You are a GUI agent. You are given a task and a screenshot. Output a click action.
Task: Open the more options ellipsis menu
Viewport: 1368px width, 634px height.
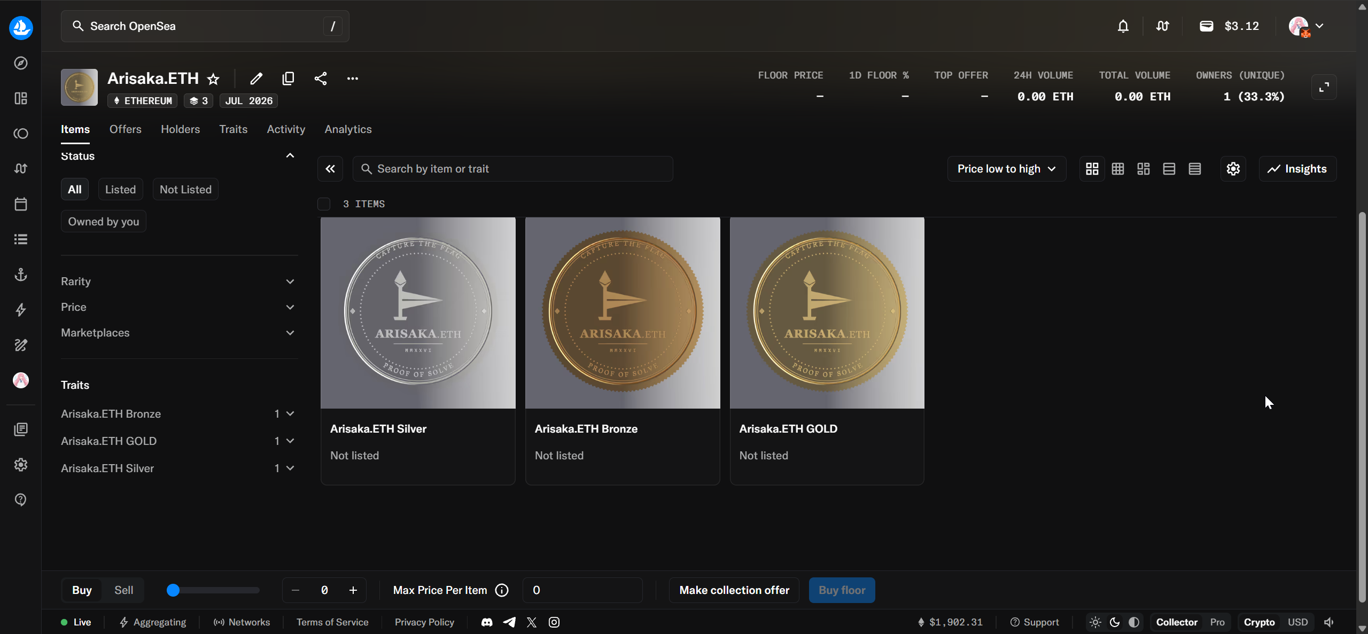[353, 79]
